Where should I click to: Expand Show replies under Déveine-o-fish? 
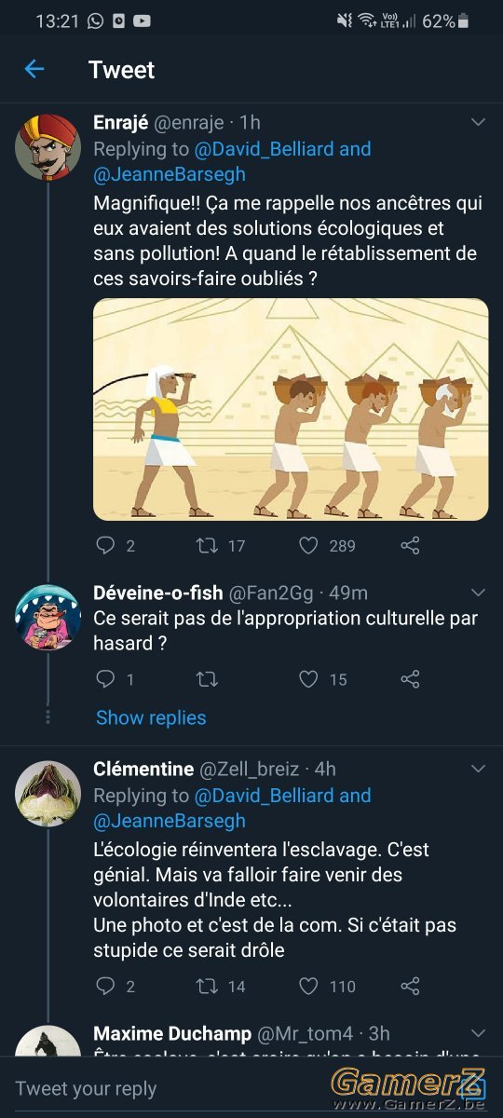point(151,717)
